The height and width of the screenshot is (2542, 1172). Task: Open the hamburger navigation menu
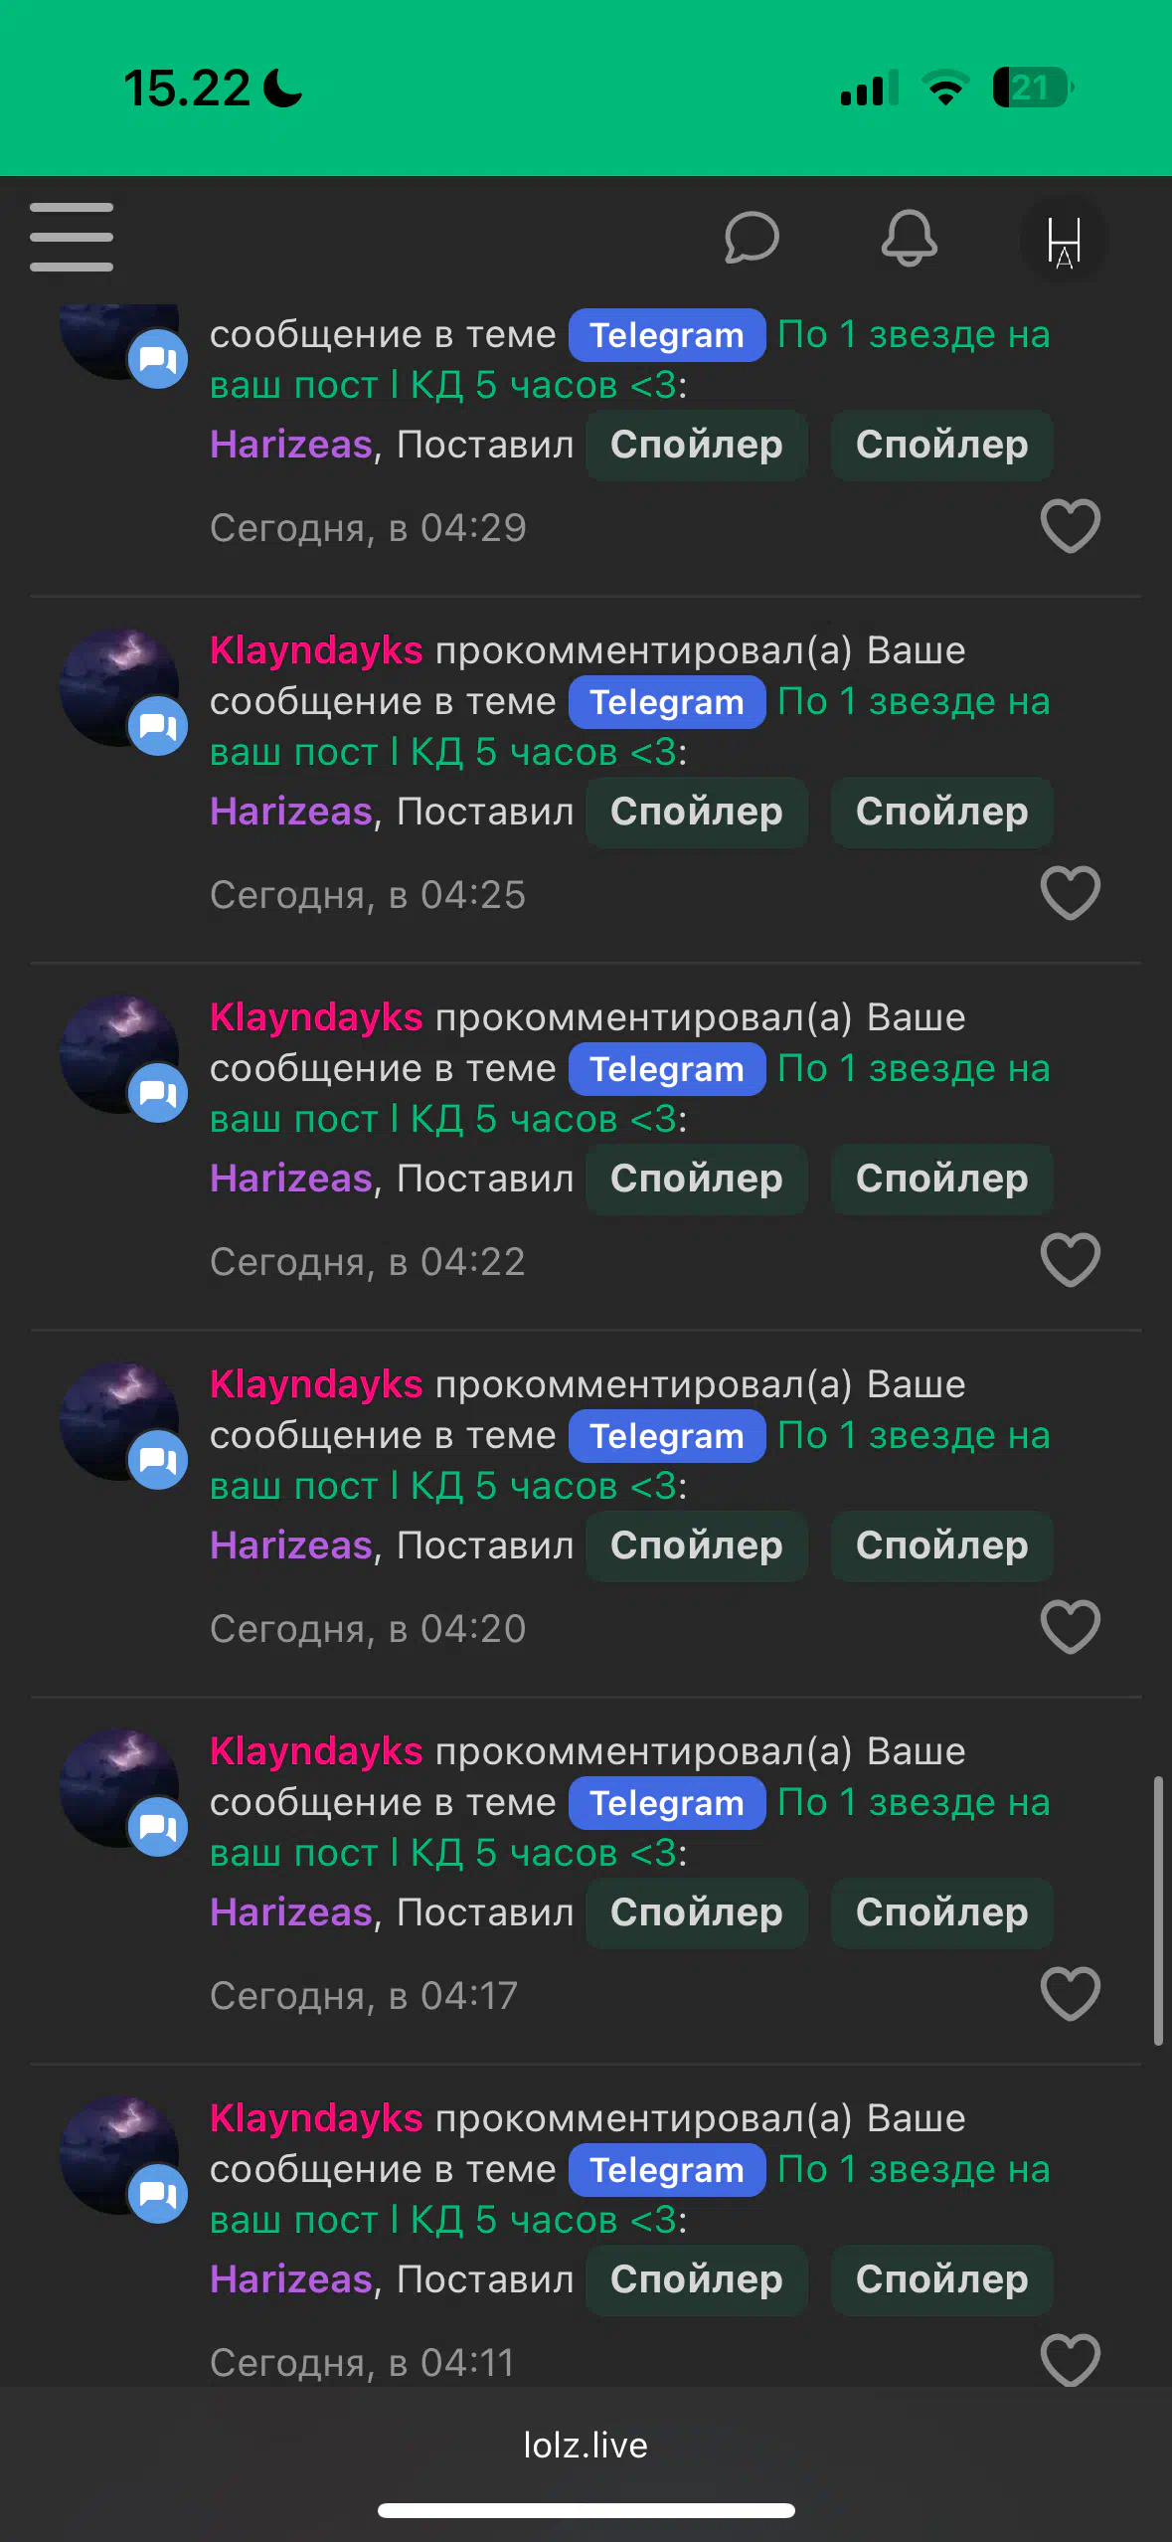tap(72, 237)
